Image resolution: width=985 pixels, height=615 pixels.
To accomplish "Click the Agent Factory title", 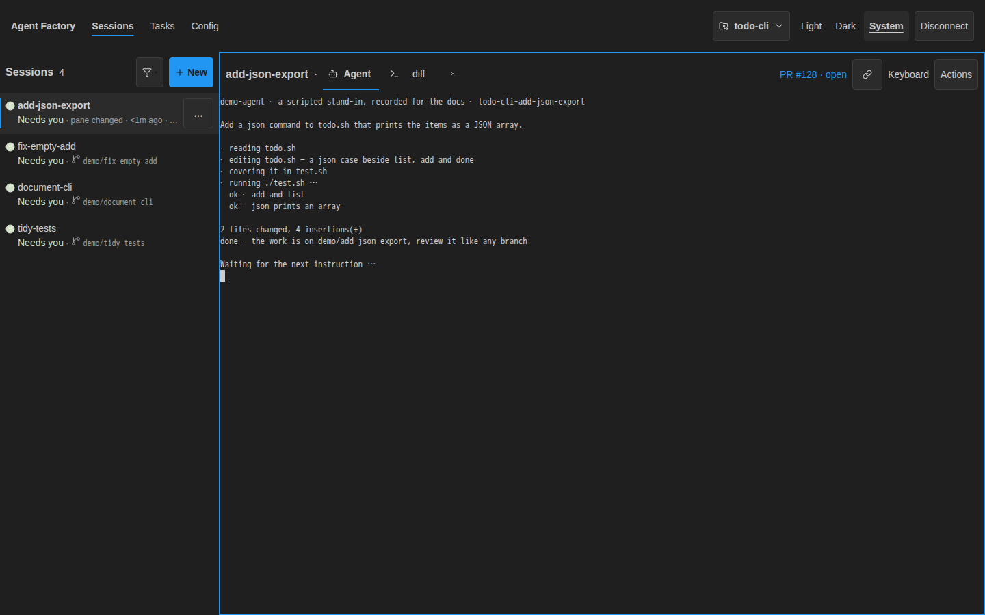I will click(x=43, y=26).
